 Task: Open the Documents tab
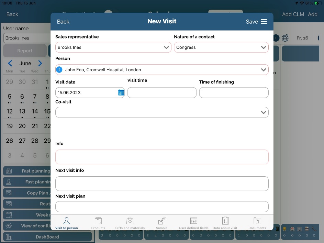pos(257,223)
